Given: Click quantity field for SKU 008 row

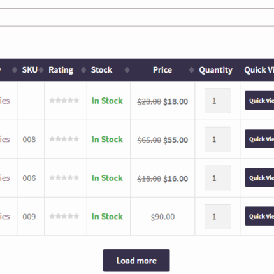Looking at the screenshot, I should click(217, 139).
